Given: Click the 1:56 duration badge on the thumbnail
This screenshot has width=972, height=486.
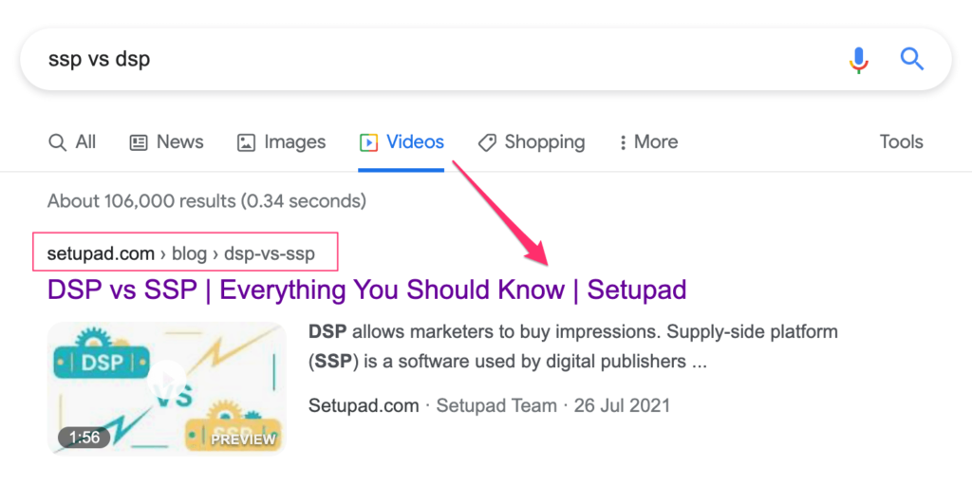Looking at the screenshot, I should tap(84, 438).
